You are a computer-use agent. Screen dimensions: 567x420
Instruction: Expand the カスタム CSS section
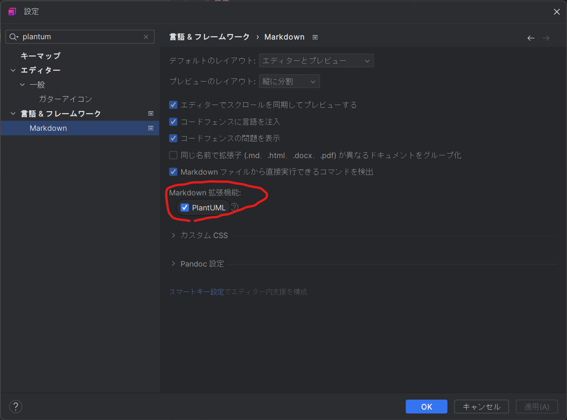173,235
